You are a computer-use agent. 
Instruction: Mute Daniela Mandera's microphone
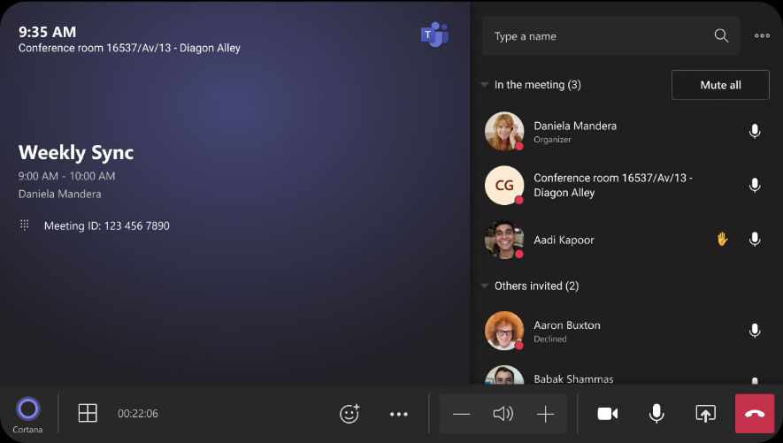coord(754,132)
